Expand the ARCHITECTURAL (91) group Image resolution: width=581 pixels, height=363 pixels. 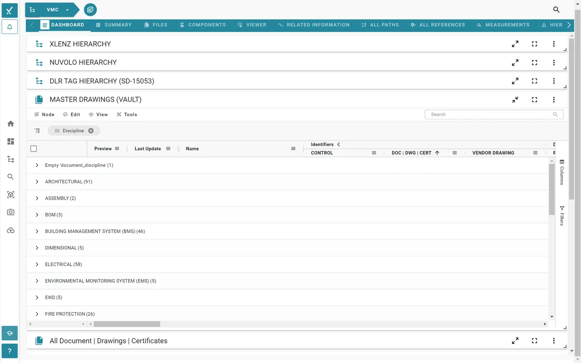tap(37, 181)
